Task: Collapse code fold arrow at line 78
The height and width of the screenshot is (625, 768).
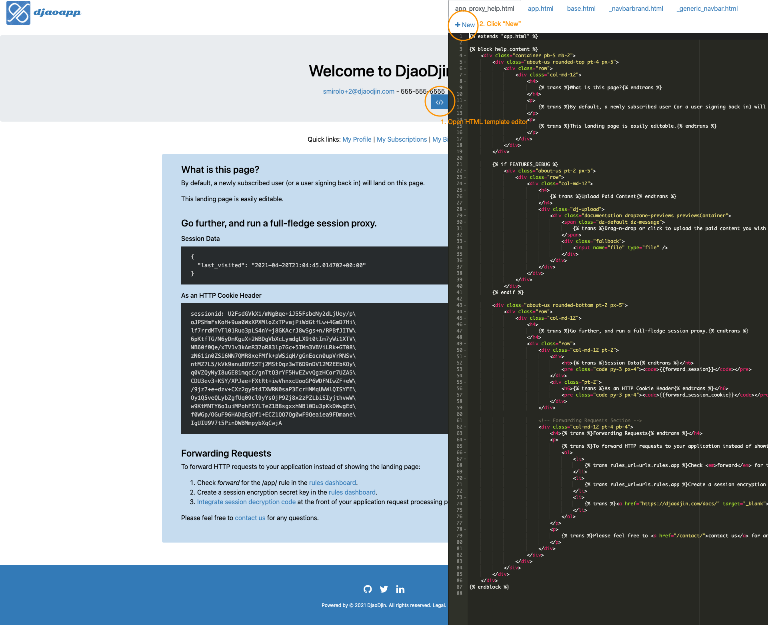Action: (x=465, y=529)
